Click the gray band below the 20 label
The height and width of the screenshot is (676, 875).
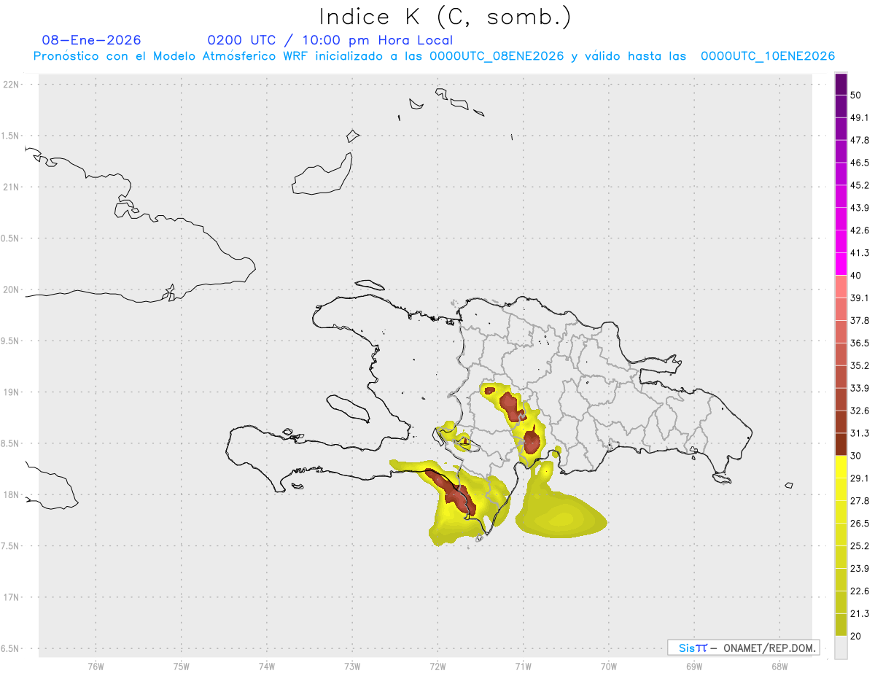point(841,648)
